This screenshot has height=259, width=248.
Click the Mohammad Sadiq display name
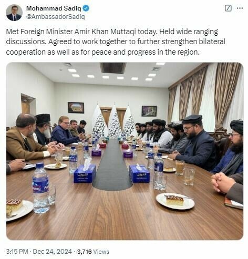click(x=54, y=8)
